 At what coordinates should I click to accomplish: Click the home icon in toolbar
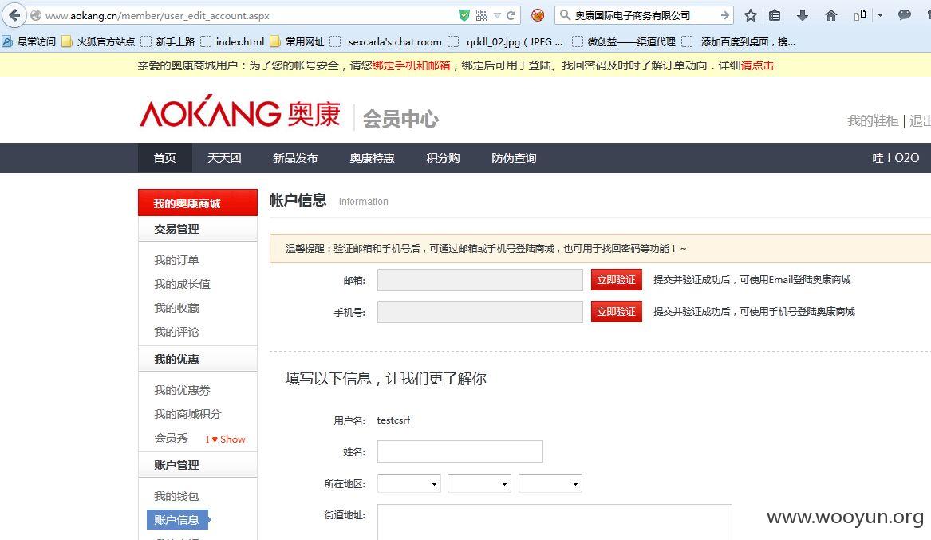click(x=831, y=15)
